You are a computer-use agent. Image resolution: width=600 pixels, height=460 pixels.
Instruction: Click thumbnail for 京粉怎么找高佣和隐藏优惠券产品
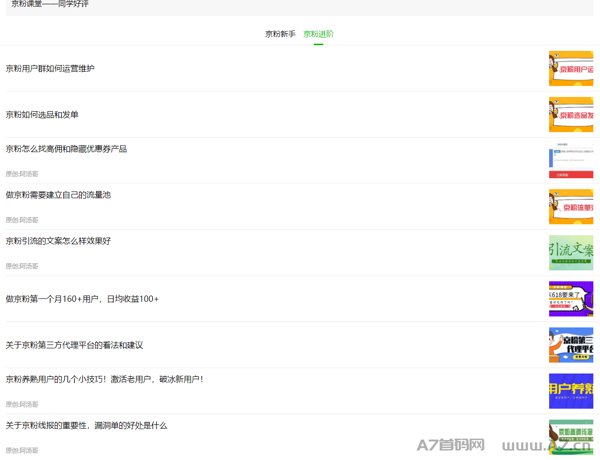(571, 161)
